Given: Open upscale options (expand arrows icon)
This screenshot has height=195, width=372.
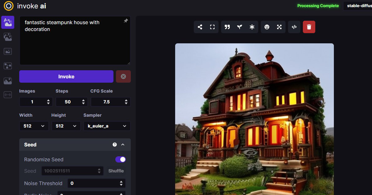Looking at the screenshot, I should tap(279, 27).
